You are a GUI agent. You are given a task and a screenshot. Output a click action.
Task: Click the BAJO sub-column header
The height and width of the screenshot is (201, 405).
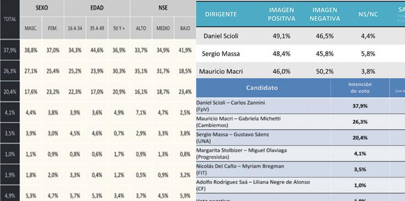tap(185, 28)
